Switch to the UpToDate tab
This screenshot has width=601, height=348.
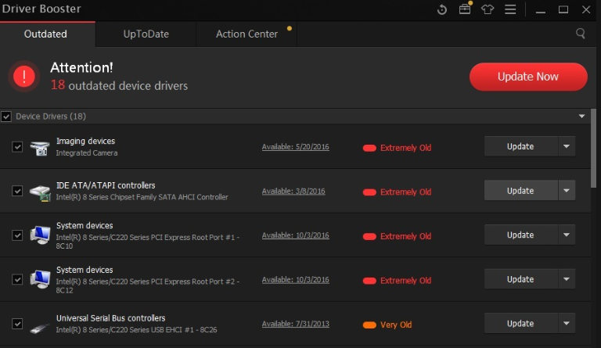pos(146,34)
